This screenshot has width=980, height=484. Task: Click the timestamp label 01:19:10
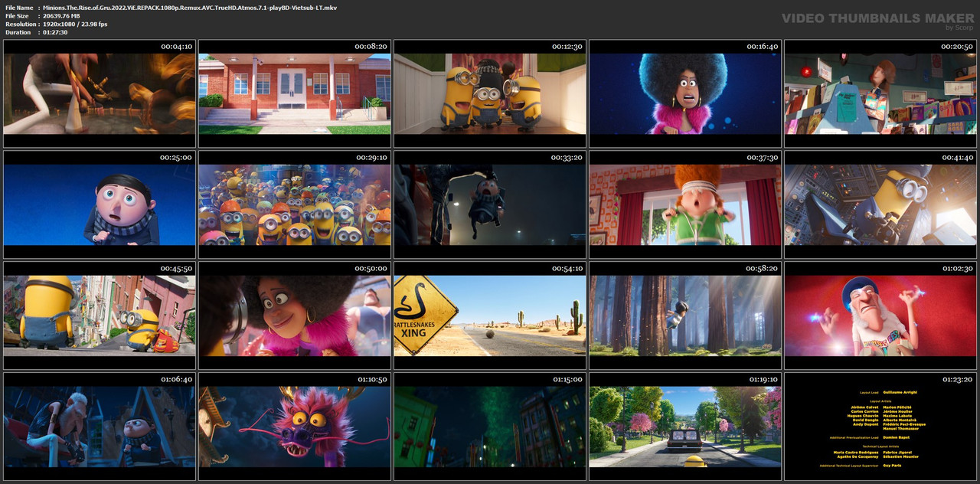pyautogui.click(x=763, y=380)
